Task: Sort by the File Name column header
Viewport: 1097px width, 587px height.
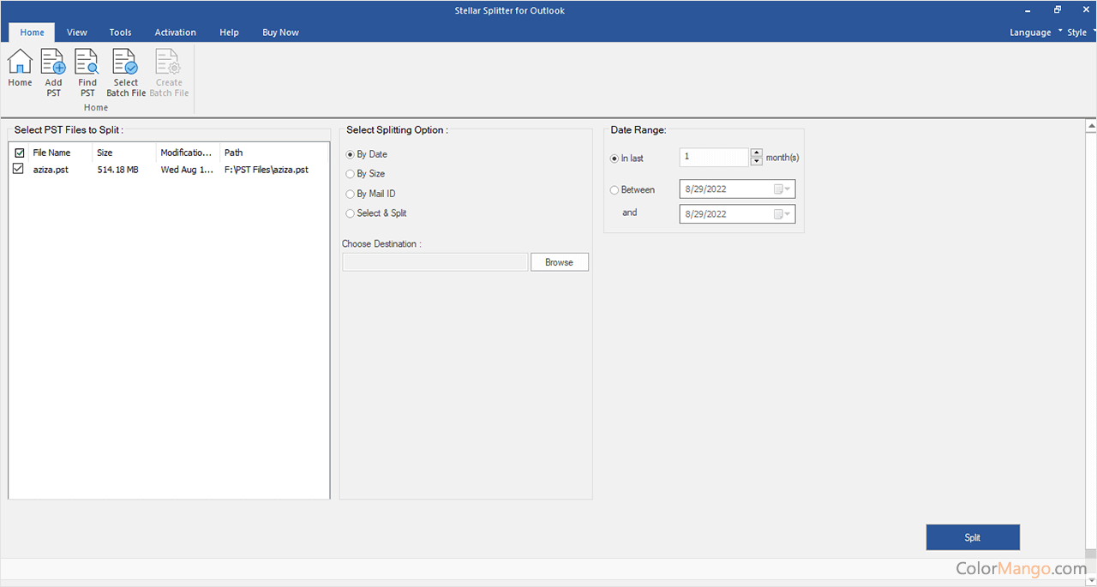Action: coord(60,153)
